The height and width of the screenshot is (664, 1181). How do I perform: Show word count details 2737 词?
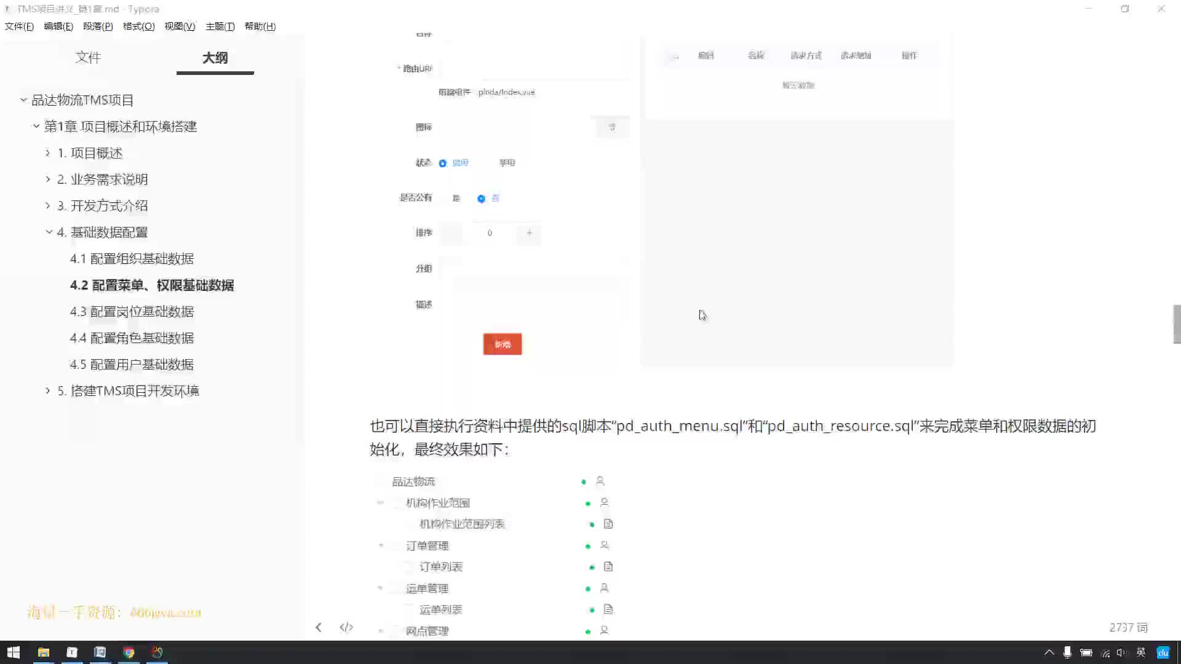tap(1128, 627)
